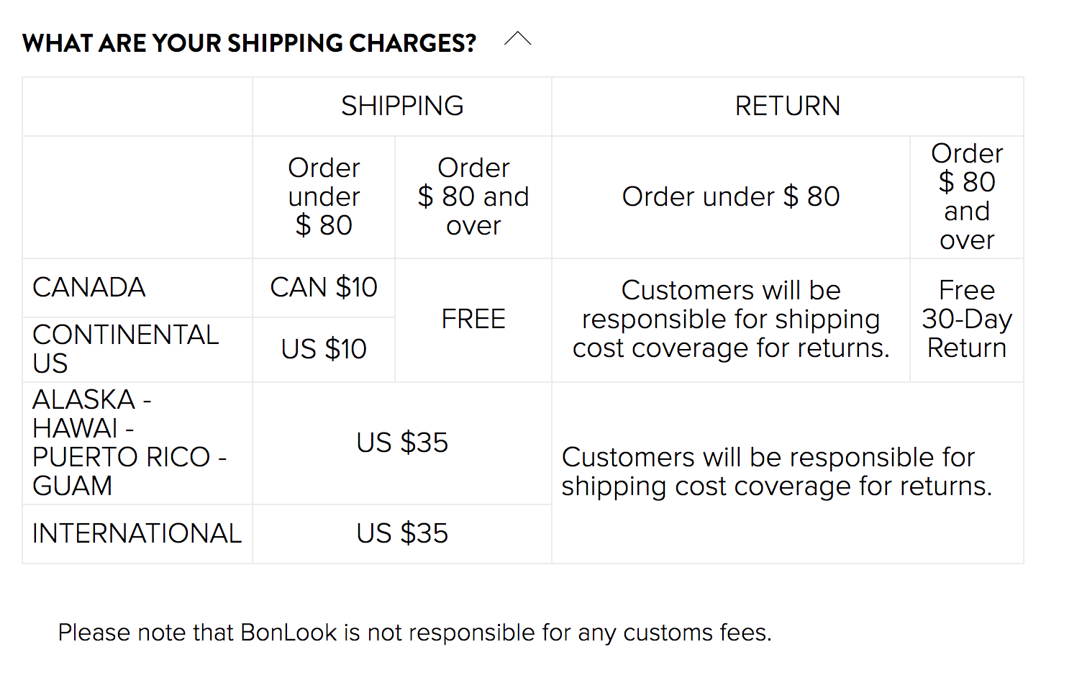Click the US $10 shipping cost cell

click(x=324, y=349)
